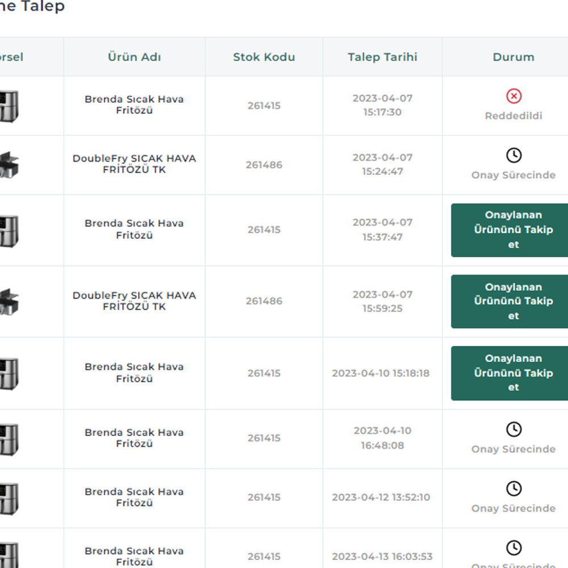Click clock icon for 15:24:47 DoubleFry request
568x568 pixels.
coord(513,155)
